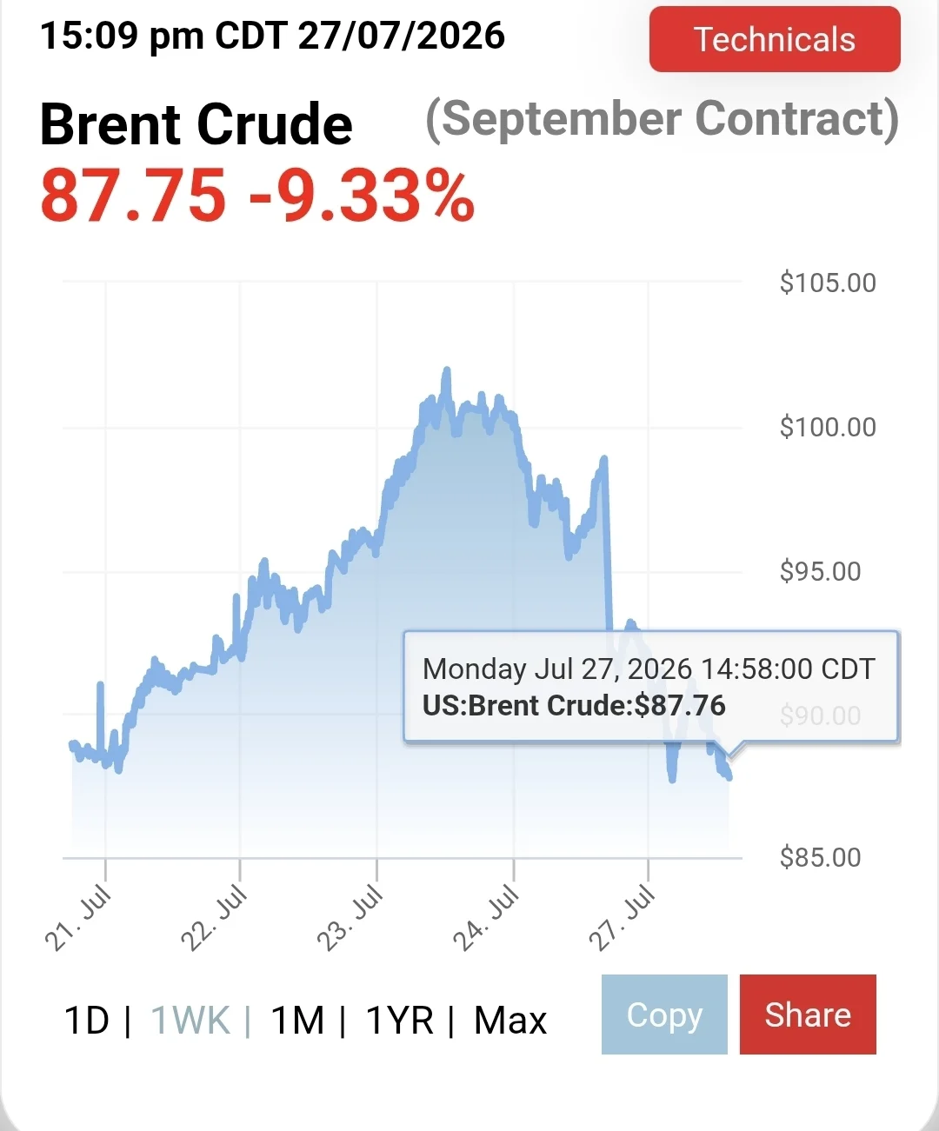Click the 27. Jul axis marker

[622, 917]
